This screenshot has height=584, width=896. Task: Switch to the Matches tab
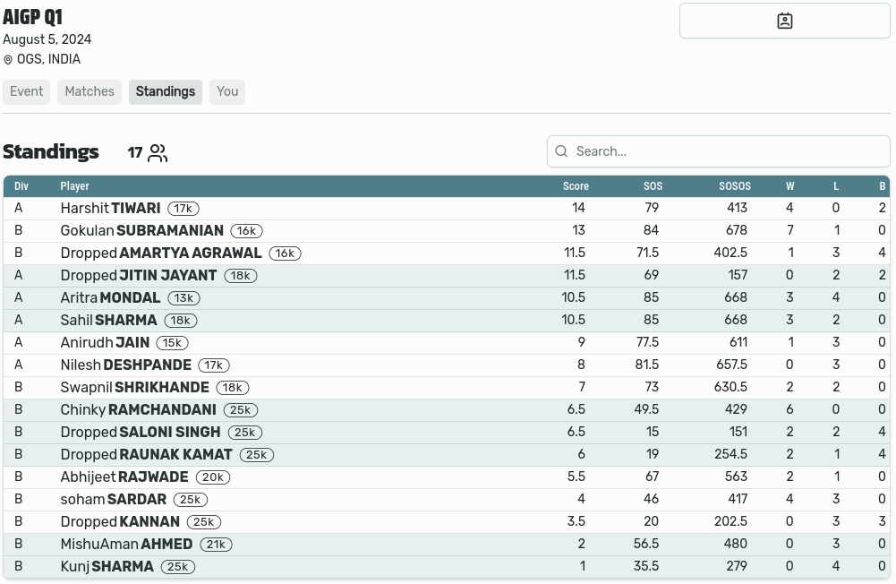pyautogui.click(x=89, y=91)
